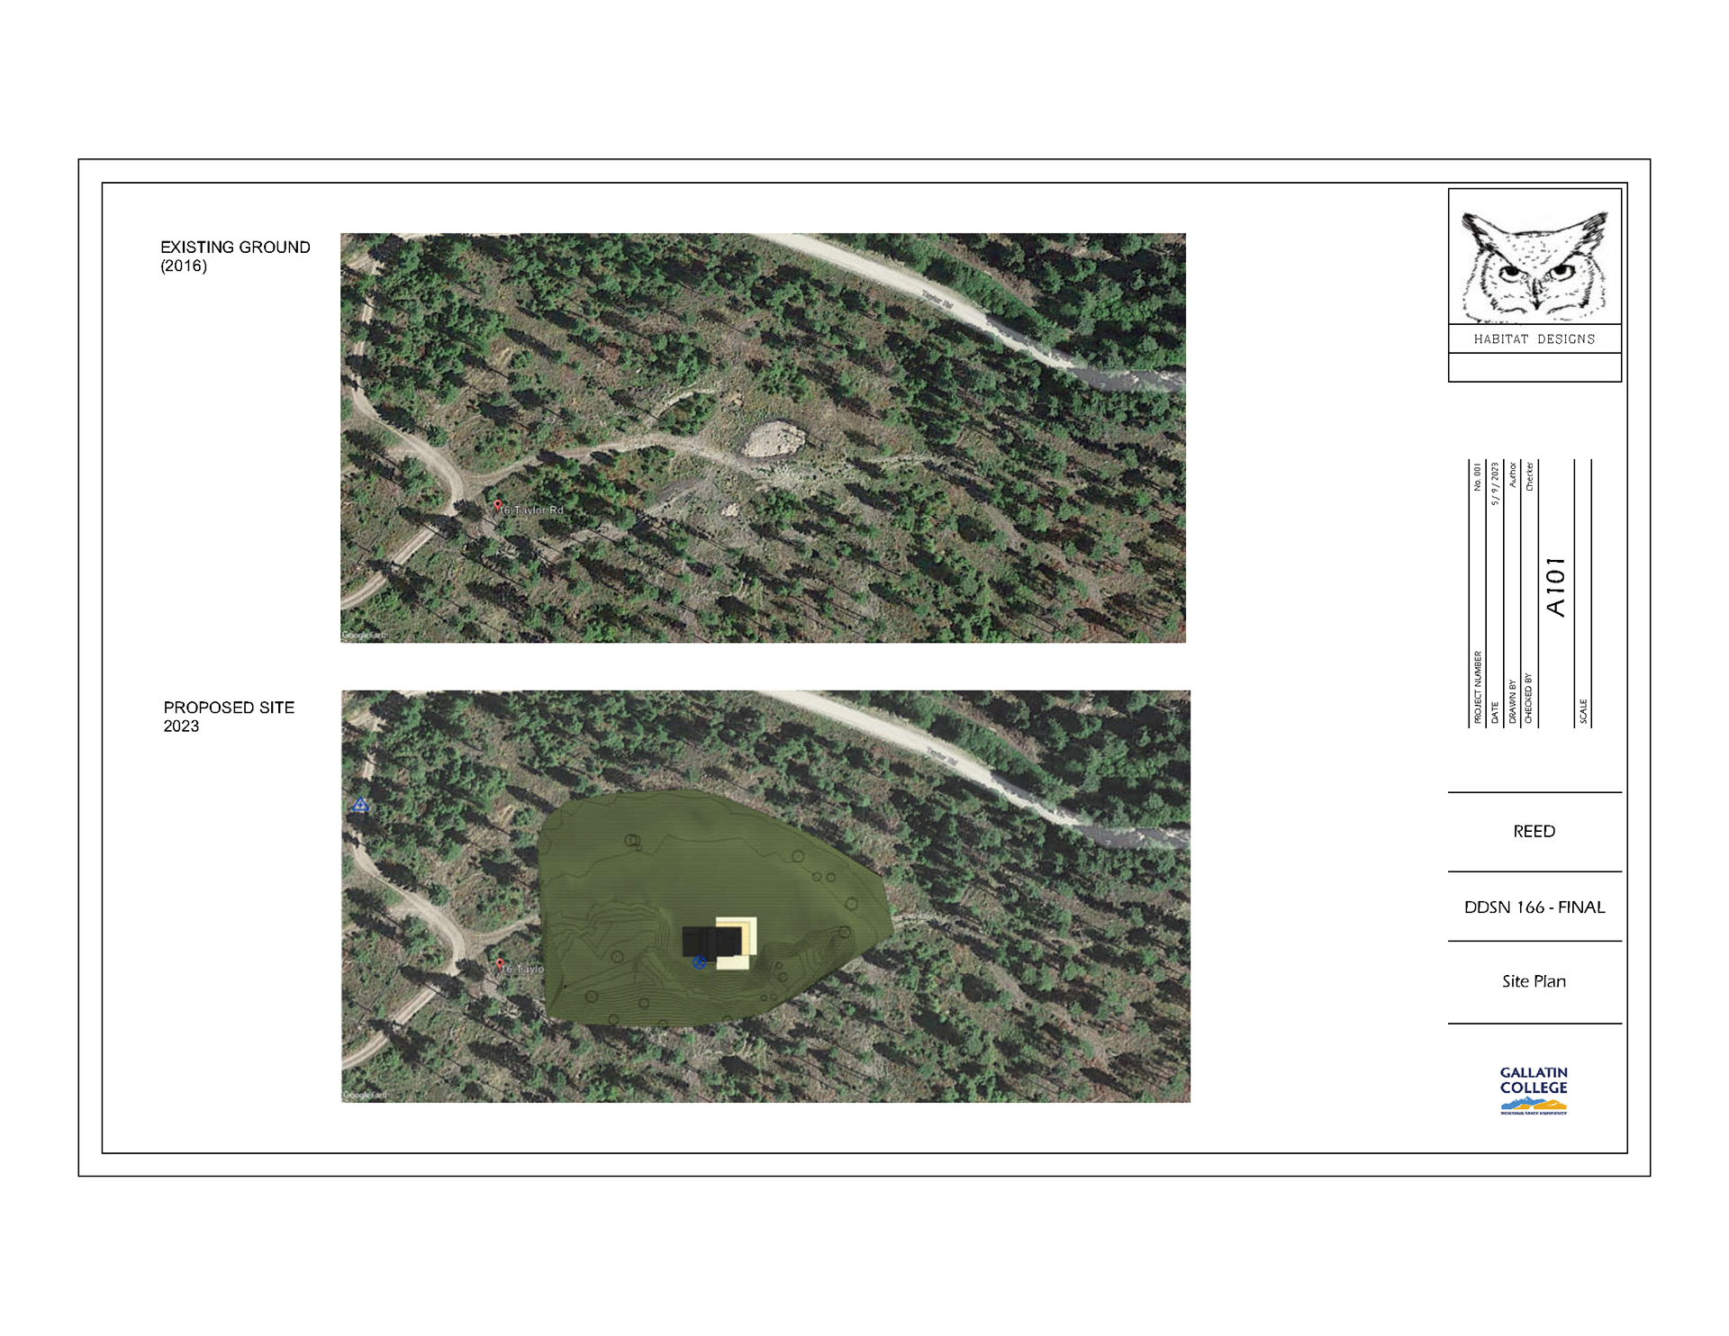Click the blue triangle survey marker in the proposed site image

pyautogui.click(x=360, y=805)
